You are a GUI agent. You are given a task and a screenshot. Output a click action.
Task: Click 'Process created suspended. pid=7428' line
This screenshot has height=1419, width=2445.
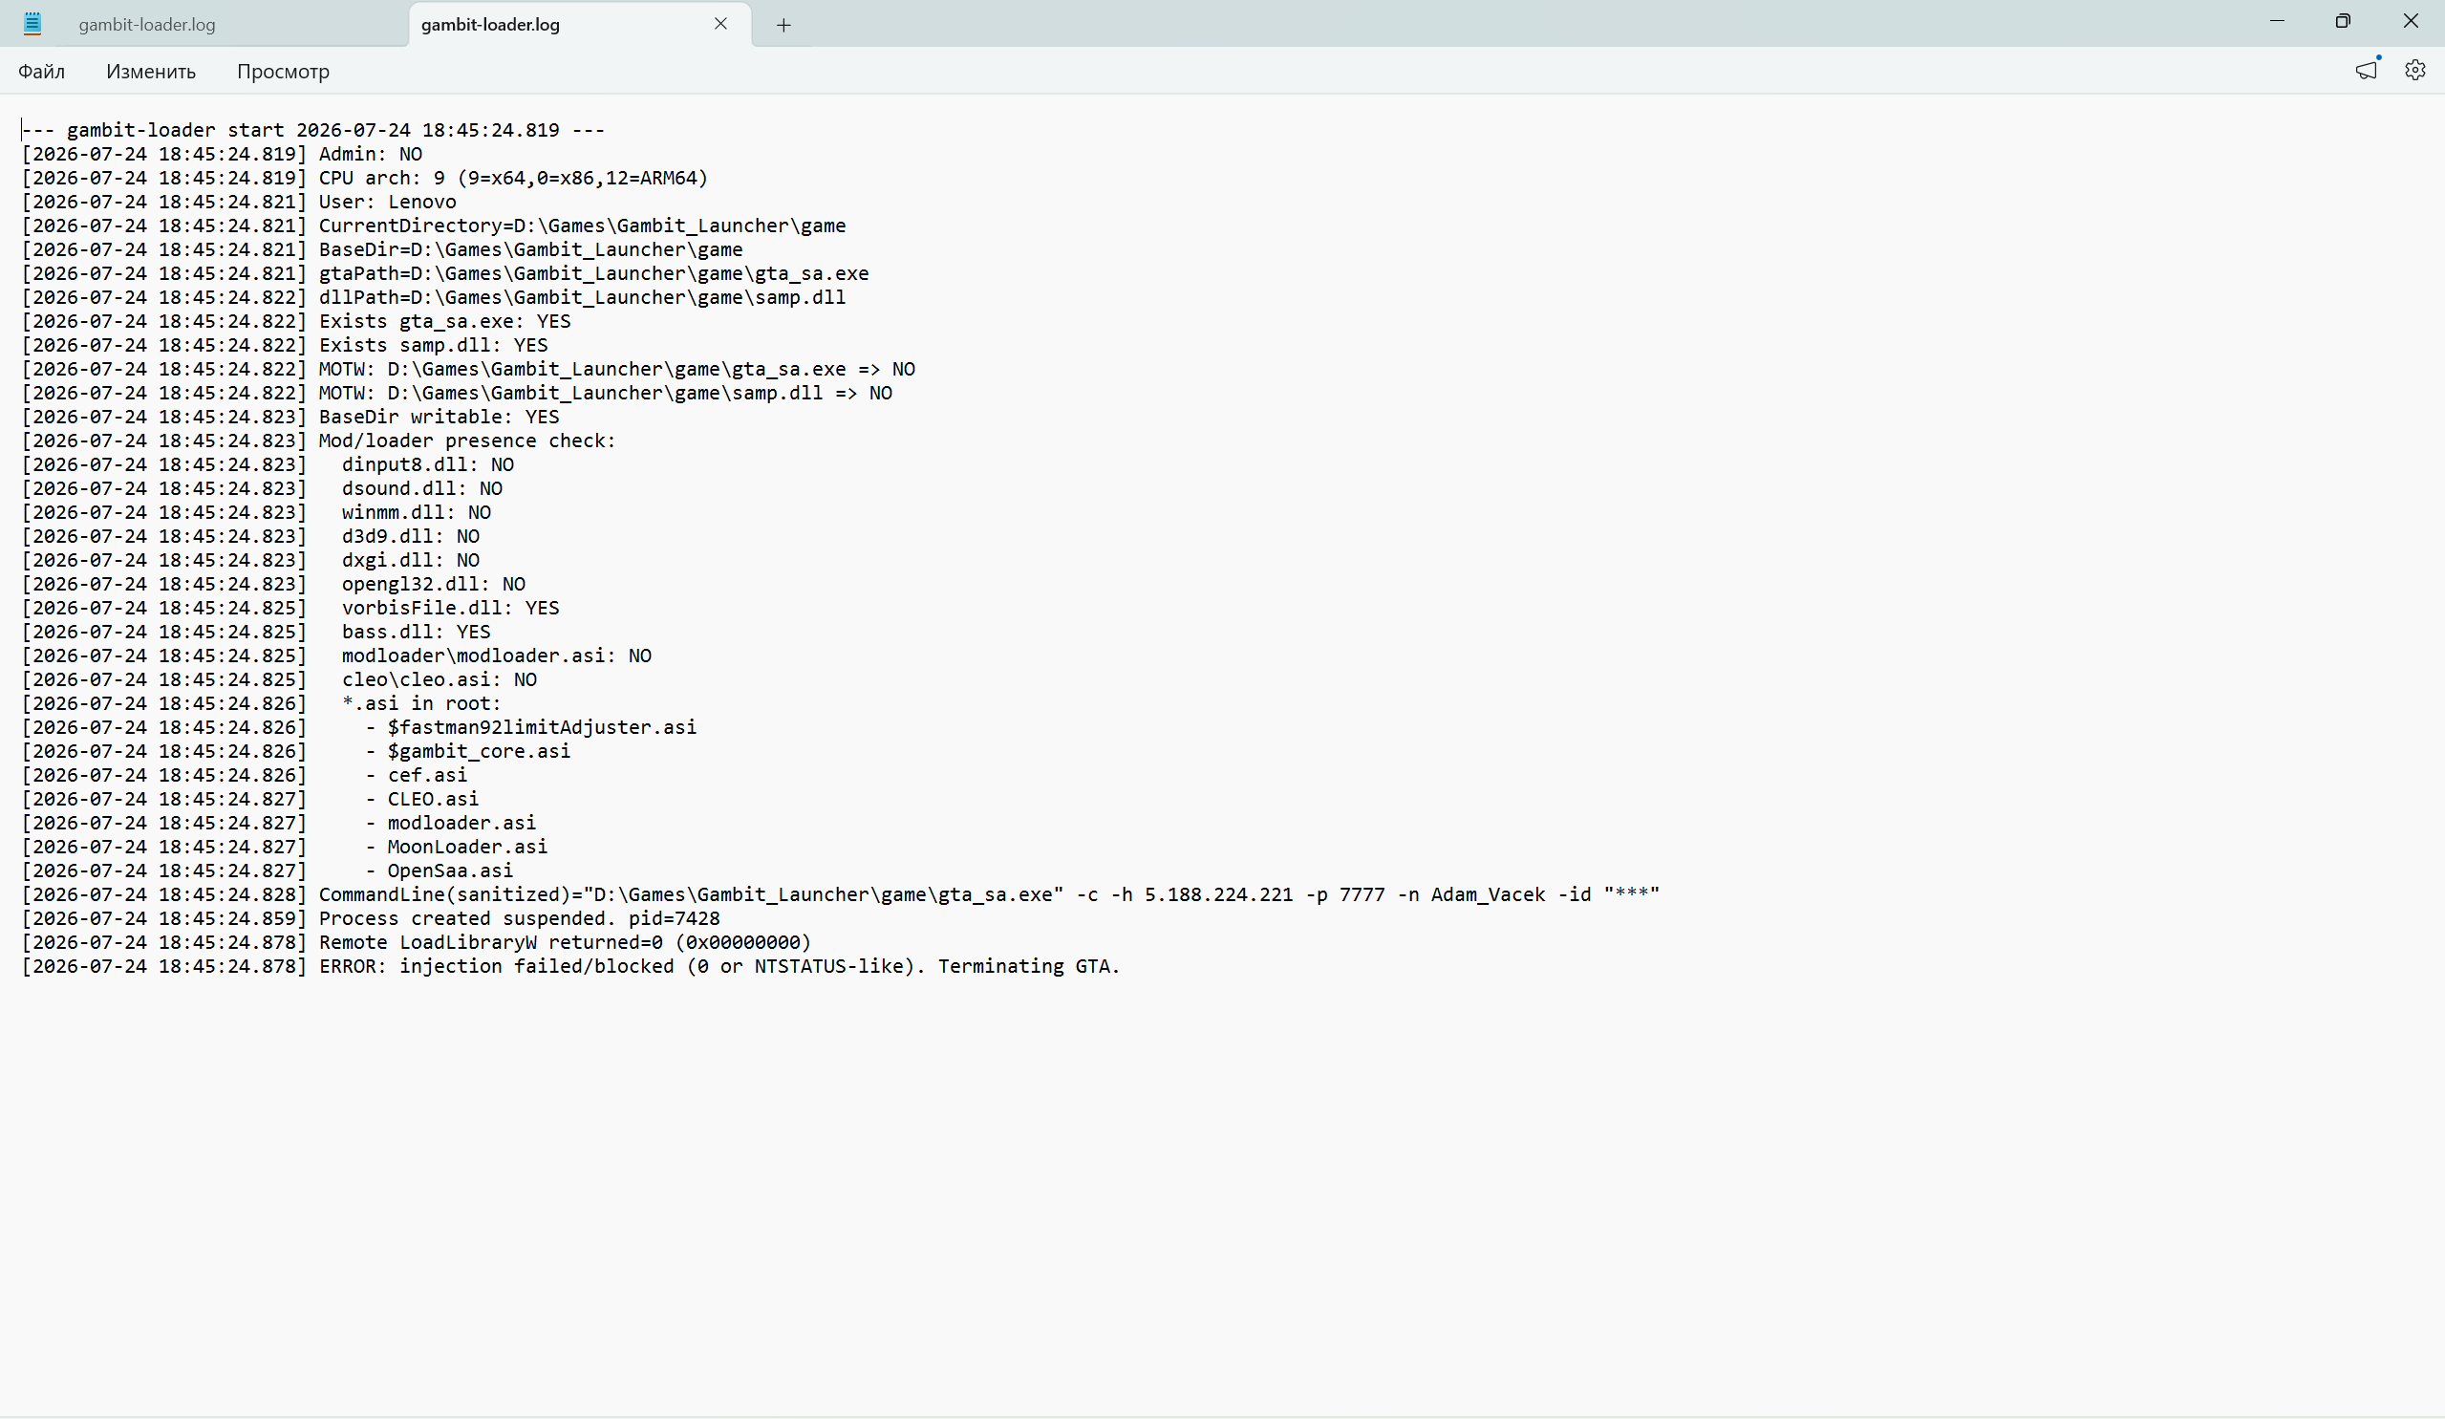pyautogui.click(x=371, y=918)
